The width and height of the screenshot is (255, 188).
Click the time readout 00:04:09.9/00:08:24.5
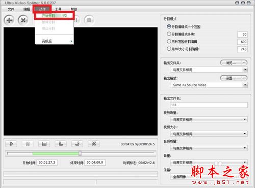138,144
